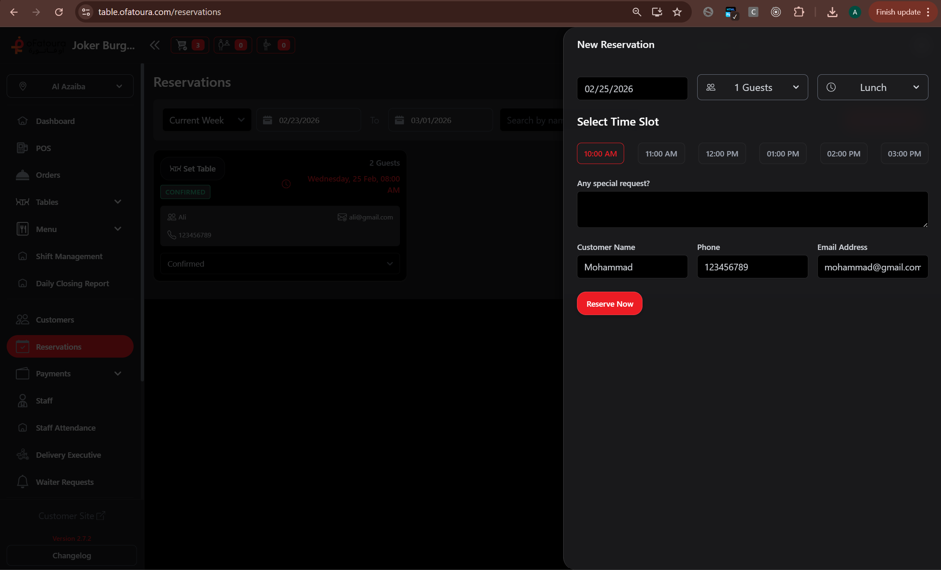Click the zoom magnifier icon in address bar

tap(637, 12)
